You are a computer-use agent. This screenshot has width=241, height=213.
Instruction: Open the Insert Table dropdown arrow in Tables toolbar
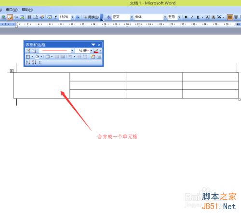[x=52, y=57]
